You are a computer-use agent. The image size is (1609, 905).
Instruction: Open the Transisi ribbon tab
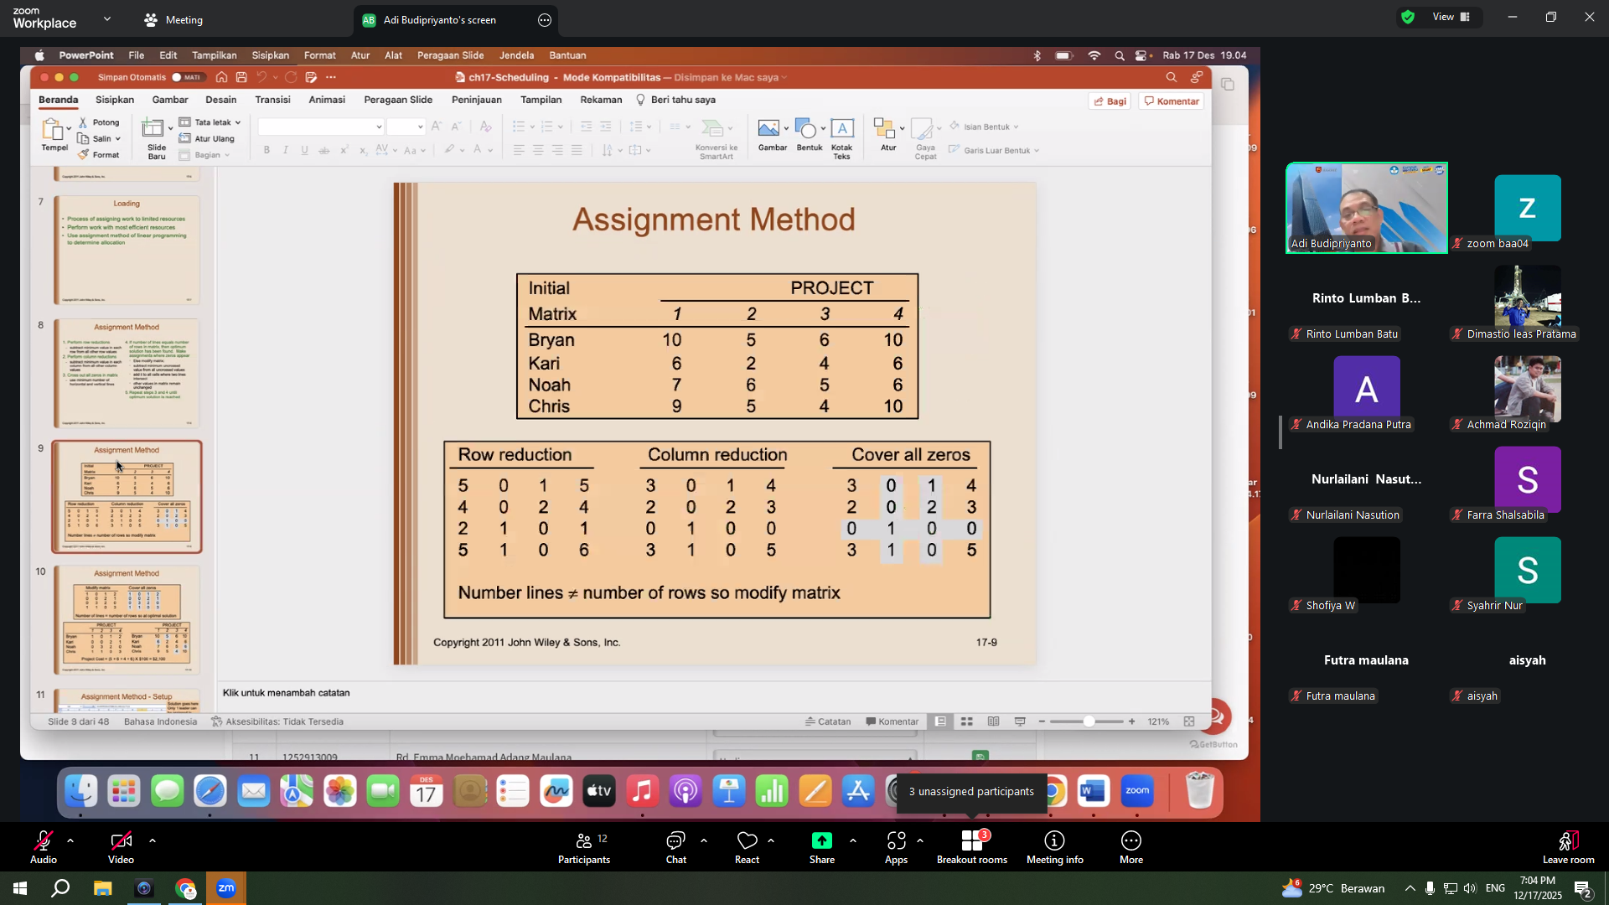pos(272,100)
